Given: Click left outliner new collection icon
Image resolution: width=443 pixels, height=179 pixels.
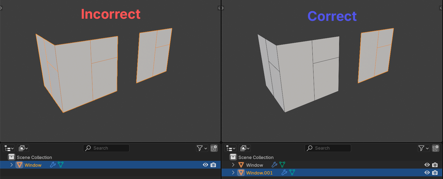Looking at the screenshot, I should (x=214, y=148).
